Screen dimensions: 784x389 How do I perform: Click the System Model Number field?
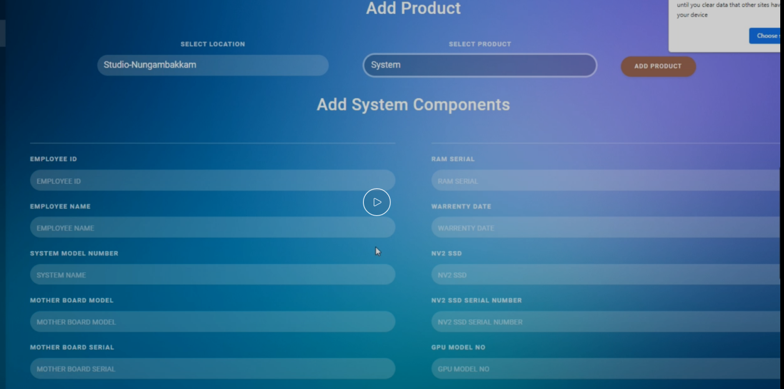(212, 275)
